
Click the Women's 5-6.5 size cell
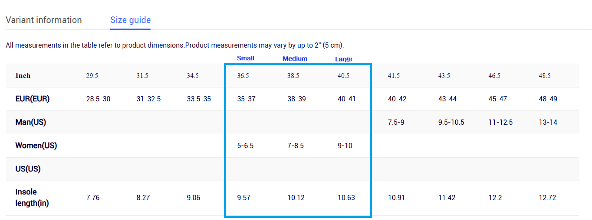click(x=245, y=146)
